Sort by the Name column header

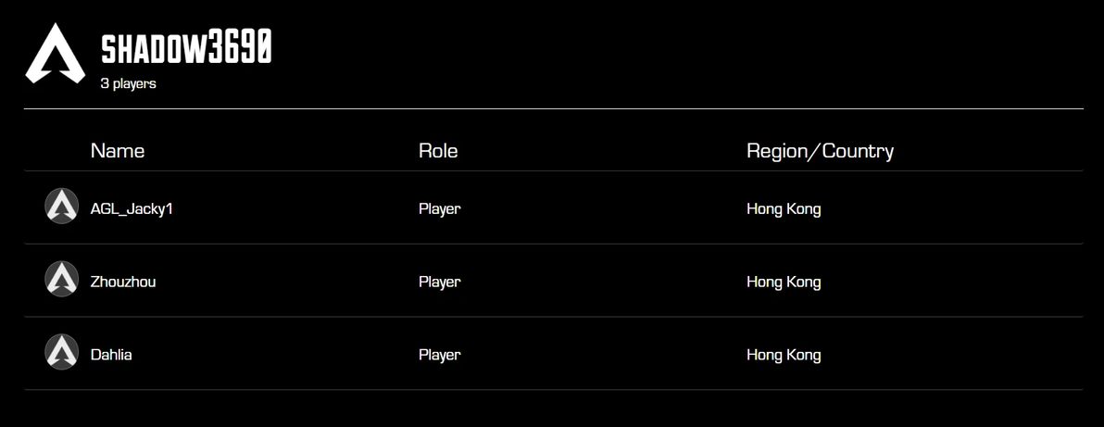point(118,150)
